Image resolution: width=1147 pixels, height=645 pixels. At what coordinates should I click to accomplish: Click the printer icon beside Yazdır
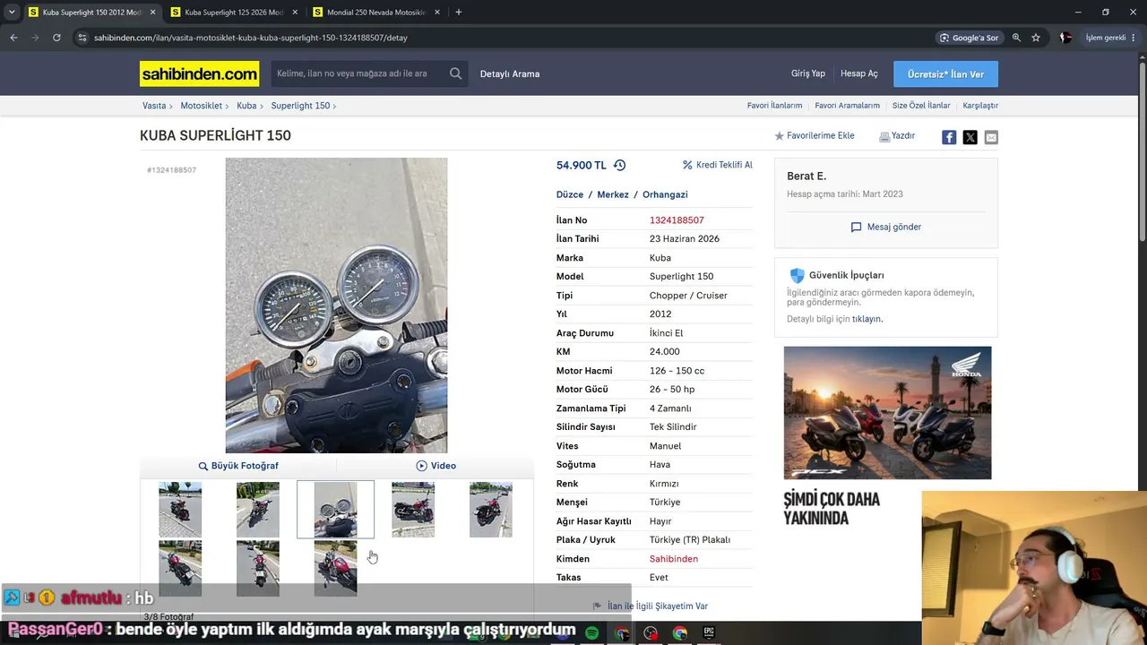tap(884, 136)
